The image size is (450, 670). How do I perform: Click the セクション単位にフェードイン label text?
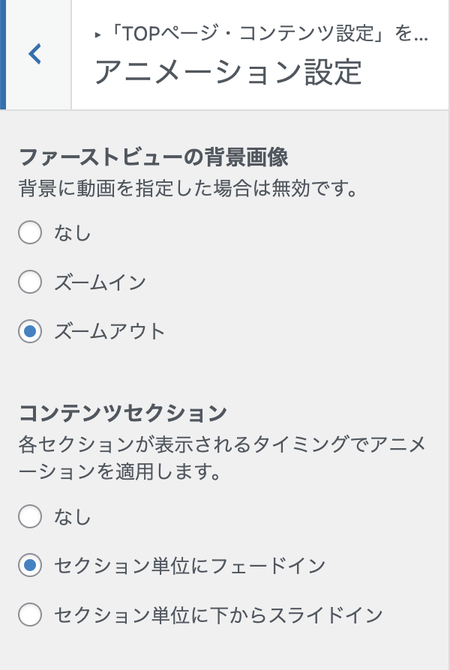[x=190, y=566]
